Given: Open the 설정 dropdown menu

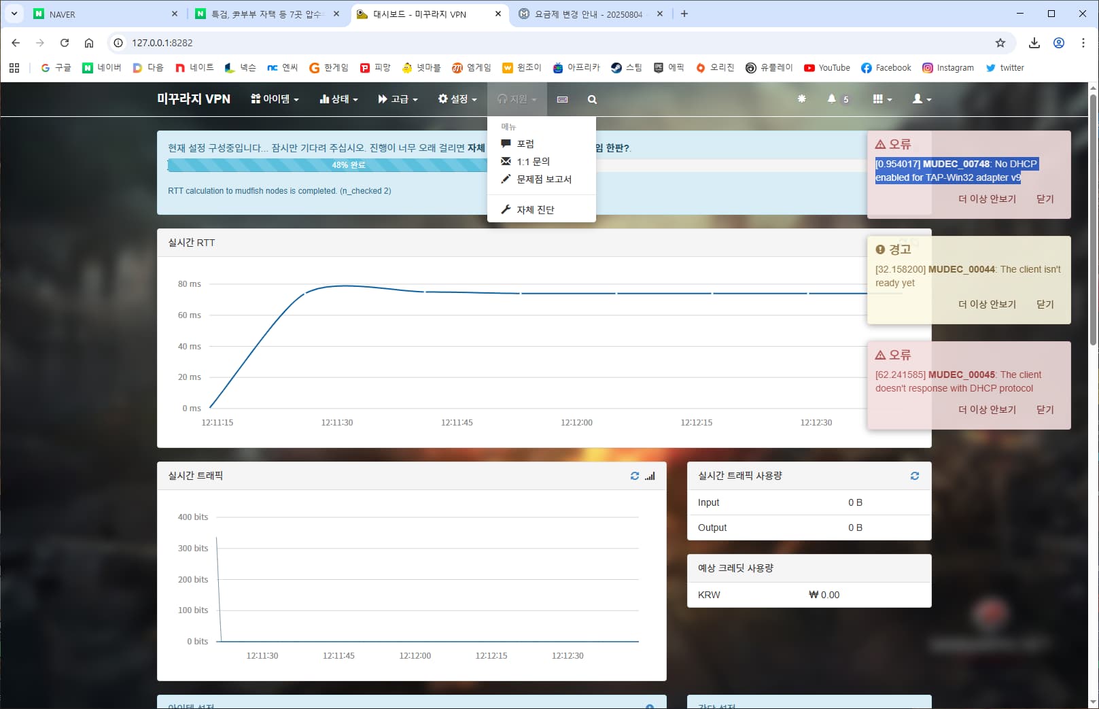Looking at the screenshot, I should tap(457, 99).
